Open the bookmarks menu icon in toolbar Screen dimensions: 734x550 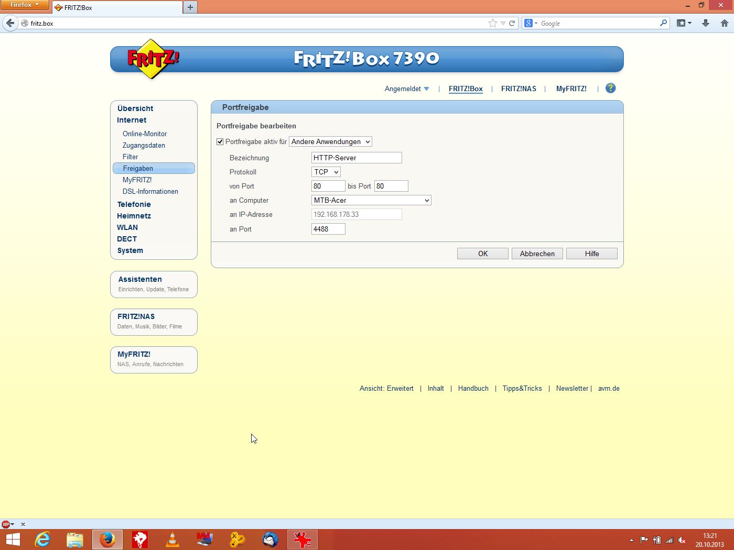click(x=684, y=23)
